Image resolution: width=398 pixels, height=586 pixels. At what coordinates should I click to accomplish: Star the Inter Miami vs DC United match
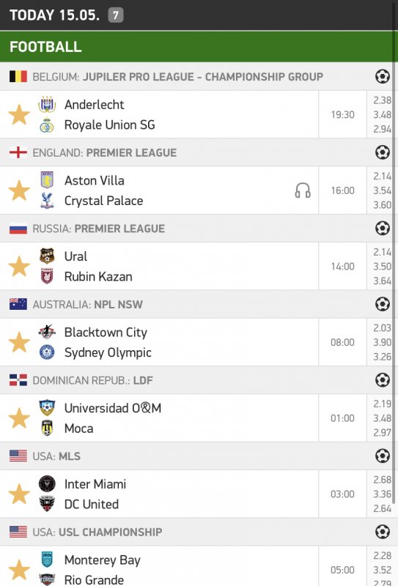tap(19, 494)
